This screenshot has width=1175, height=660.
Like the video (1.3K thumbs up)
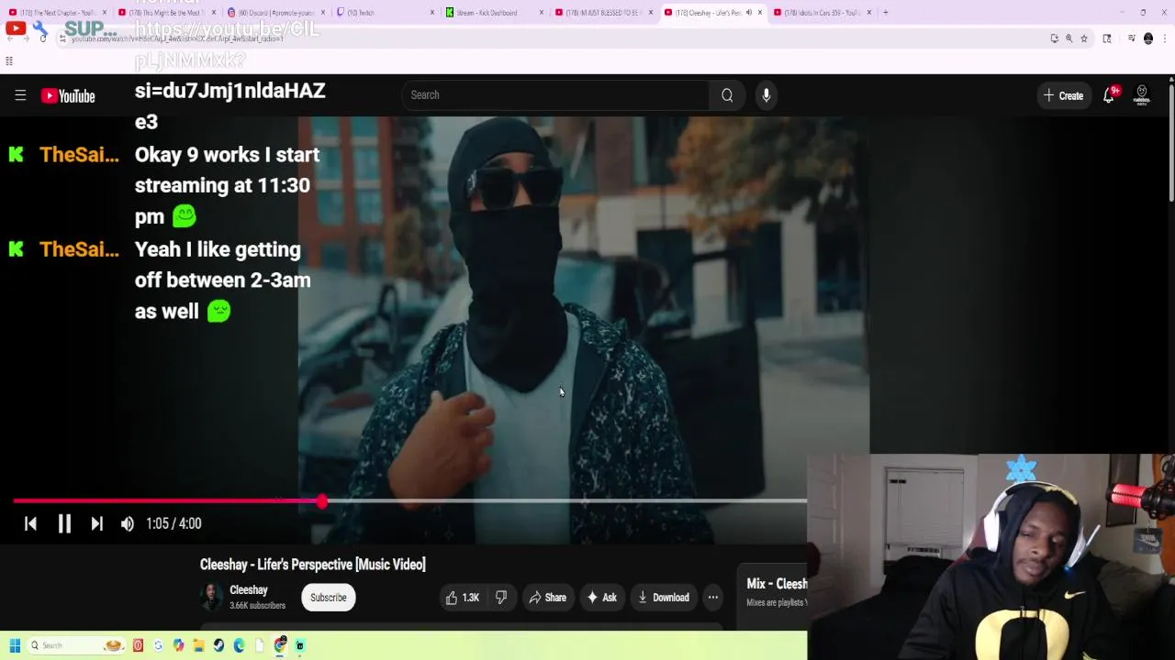(464, 598)
